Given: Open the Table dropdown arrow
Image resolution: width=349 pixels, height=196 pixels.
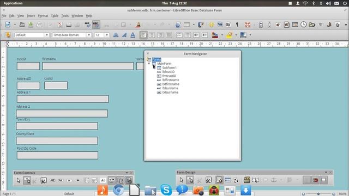Looking at the screenshot, I should pyautogui.click(x=194, y=24).
